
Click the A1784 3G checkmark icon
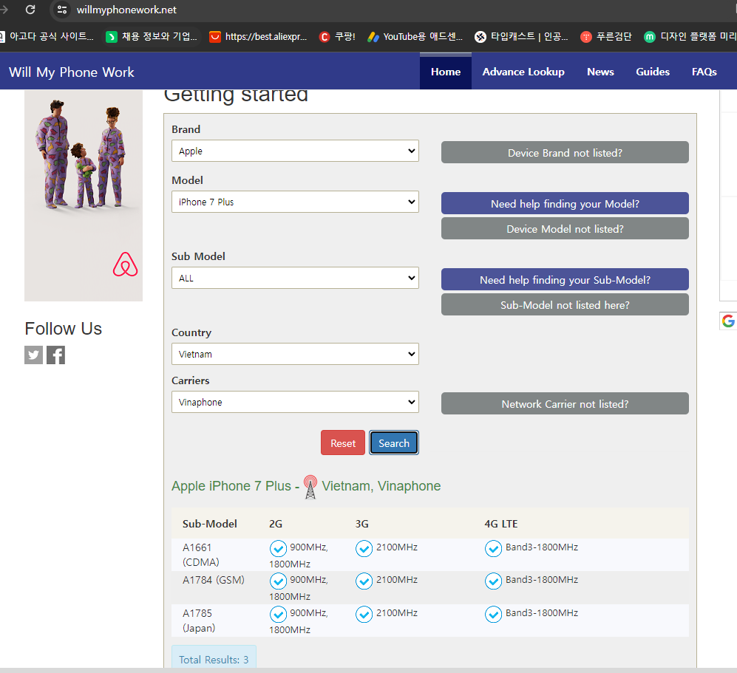point(364,581)
